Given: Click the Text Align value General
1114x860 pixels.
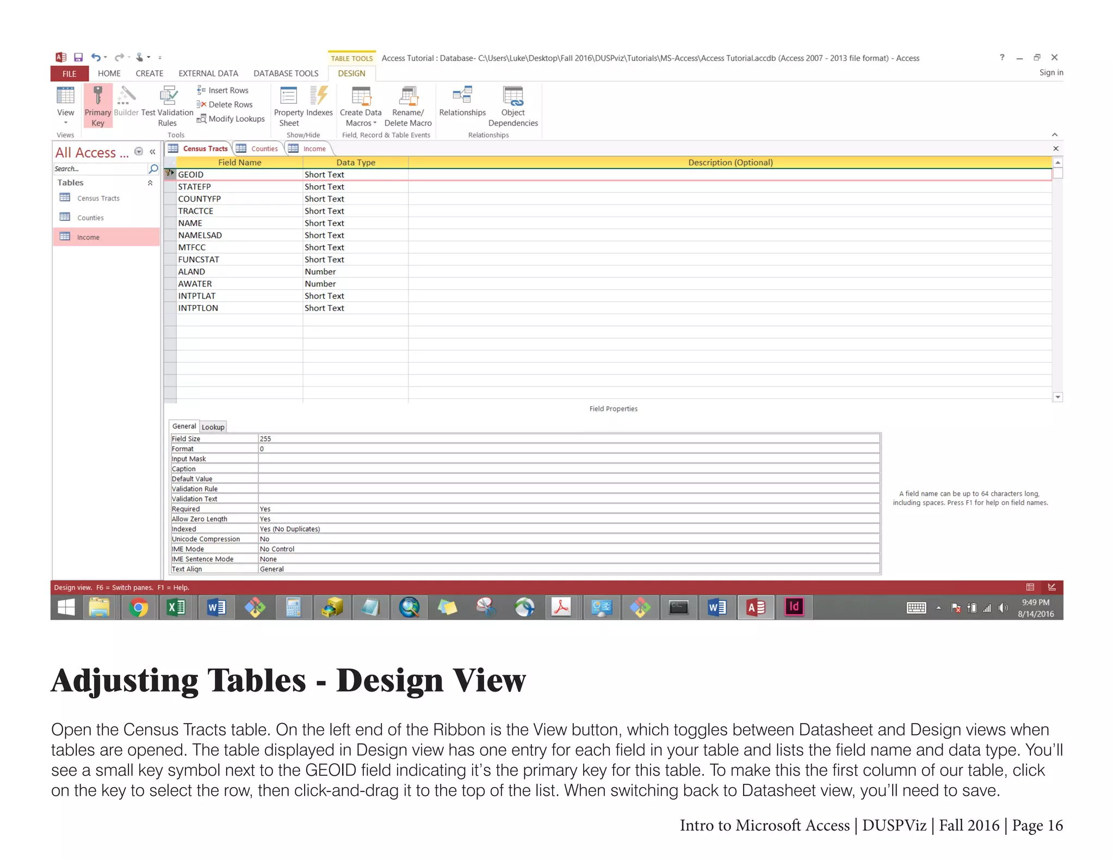Looking at the screenshot, I should tap(568, 569).
